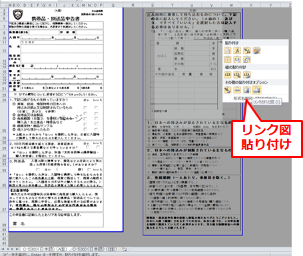The height and width of the screenshot is (256, 303).
Task: Check いいえ box for item ⑤ 預かったもの
Action: [x=96, y=129]
